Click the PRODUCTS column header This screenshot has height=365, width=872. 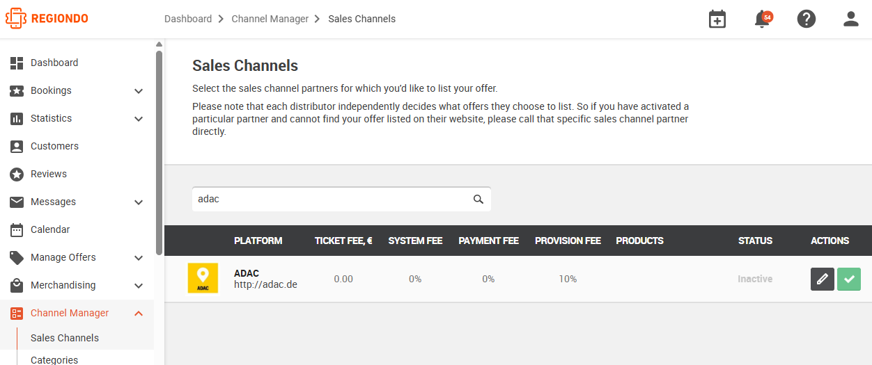tap(639, 241)
